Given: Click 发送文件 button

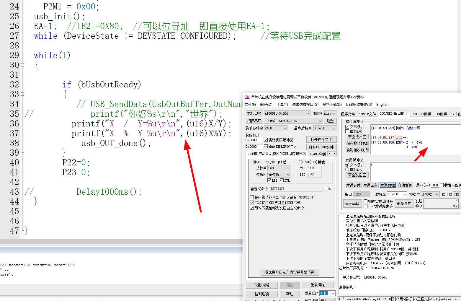Looking at the screenshot, I should [x=353, y=185].
